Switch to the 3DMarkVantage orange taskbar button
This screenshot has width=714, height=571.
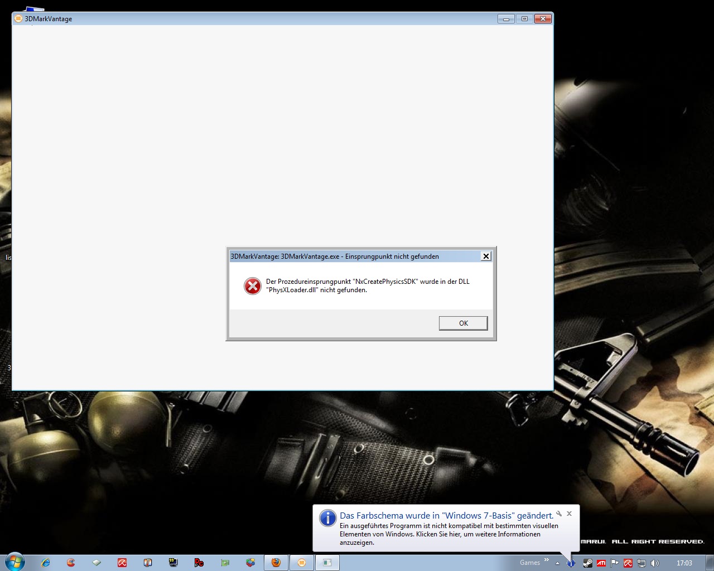click(302, 563)
